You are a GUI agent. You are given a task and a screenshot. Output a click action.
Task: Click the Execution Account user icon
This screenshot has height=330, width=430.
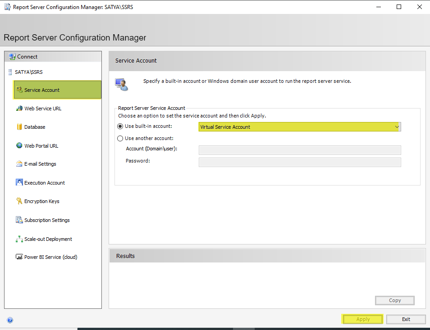tap(19, 183)
